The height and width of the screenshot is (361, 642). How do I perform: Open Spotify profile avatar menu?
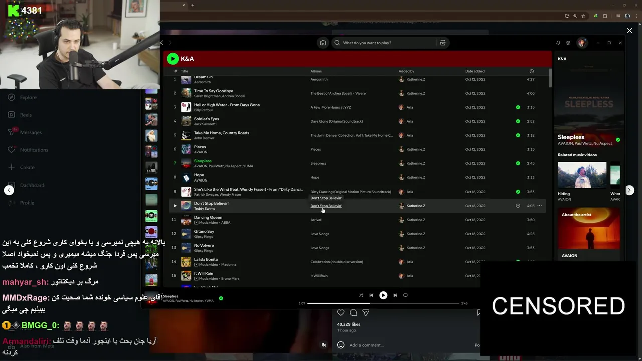point(582,43)
